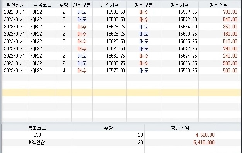Select the row with profit 730.00

(120, 12)
